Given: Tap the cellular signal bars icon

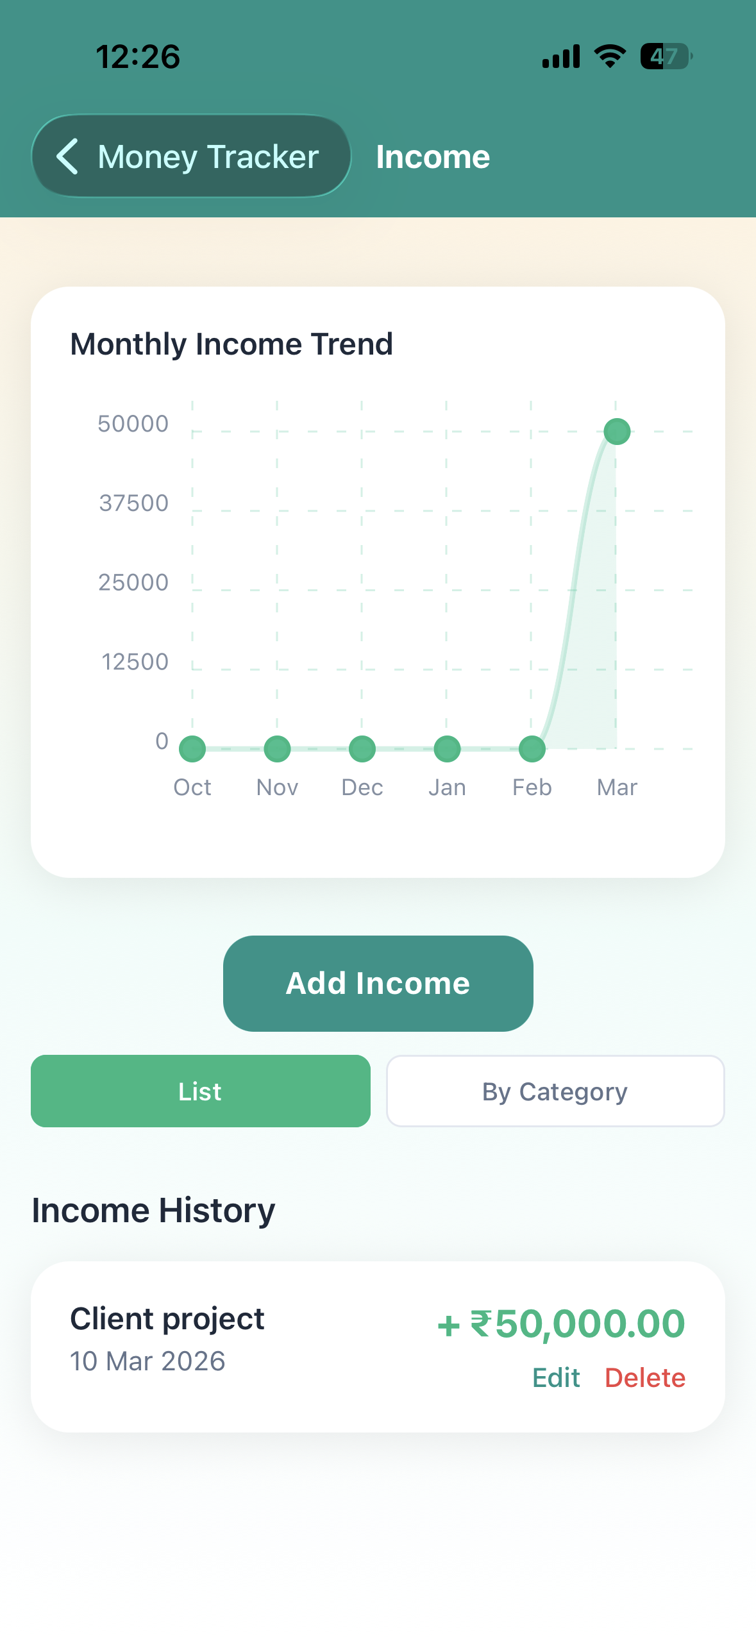Looking at the screenshot, I should point(561,56).
